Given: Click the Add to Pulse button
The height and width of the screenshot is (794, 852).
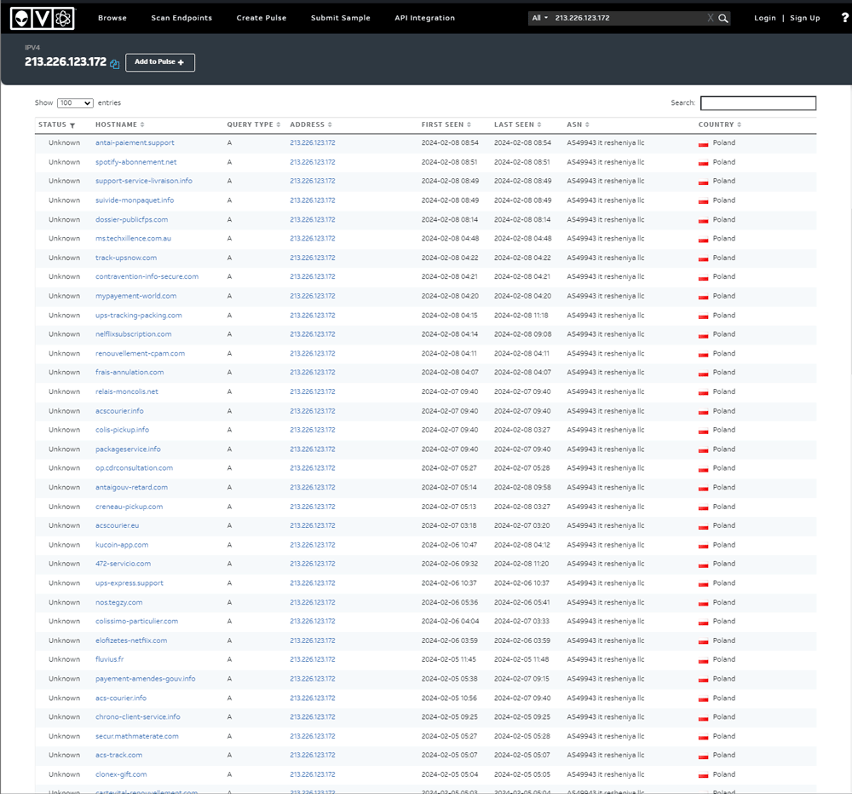Looking at the screenshot, I should pyautogui.click(x=160, y=62).
